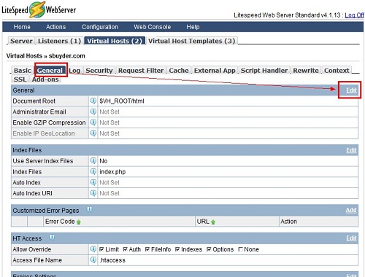
Task: Open the Listeners (1) tab
Action: pos(59,41)
